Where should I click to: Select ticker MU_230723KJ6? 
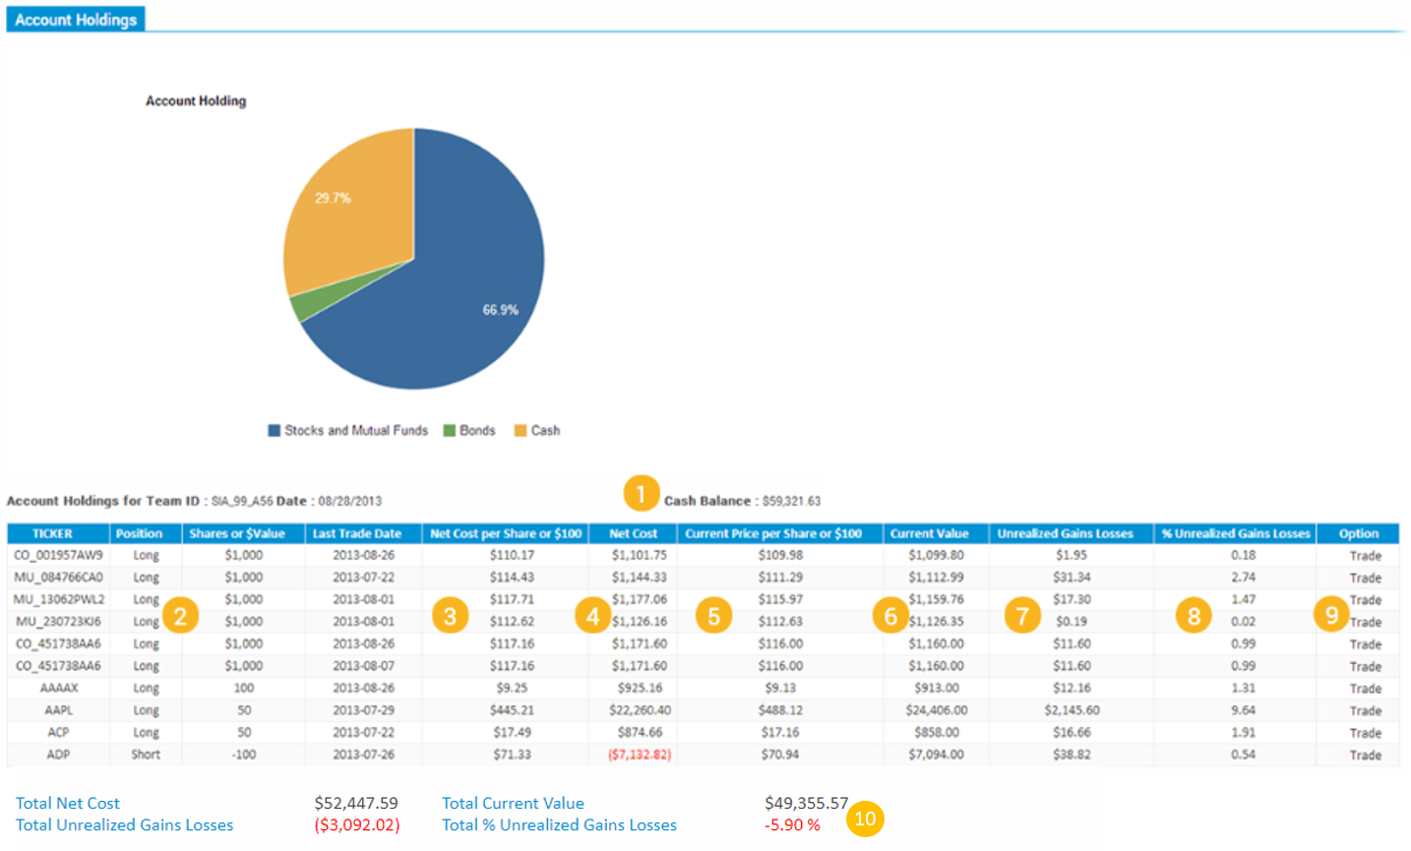click(58, 622)
